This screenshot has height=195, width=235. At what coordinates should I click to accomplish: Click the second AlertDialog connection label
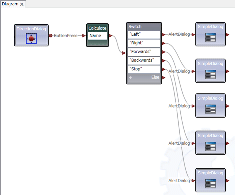pos(179,71)
